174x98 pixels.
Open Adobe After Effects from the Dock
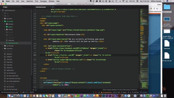tap(107, 96)
